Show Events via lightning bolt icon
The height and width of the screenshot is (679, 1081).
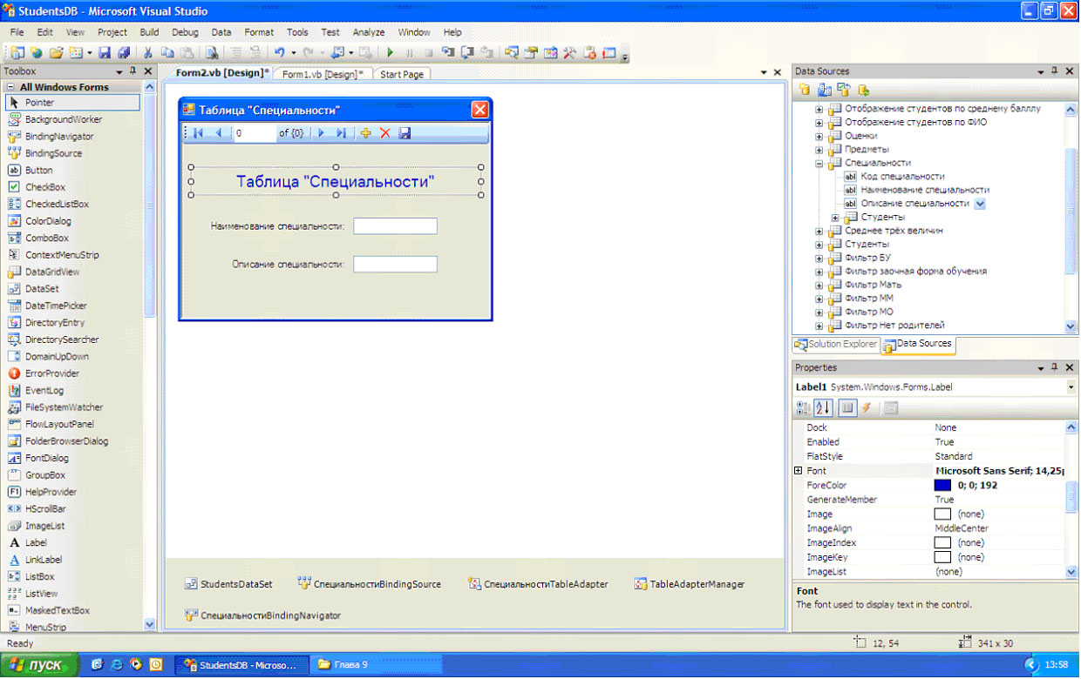click(x=867, y=408)
